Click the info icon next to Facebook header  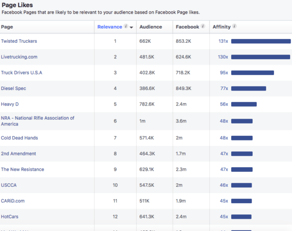[x=203, y=26]
